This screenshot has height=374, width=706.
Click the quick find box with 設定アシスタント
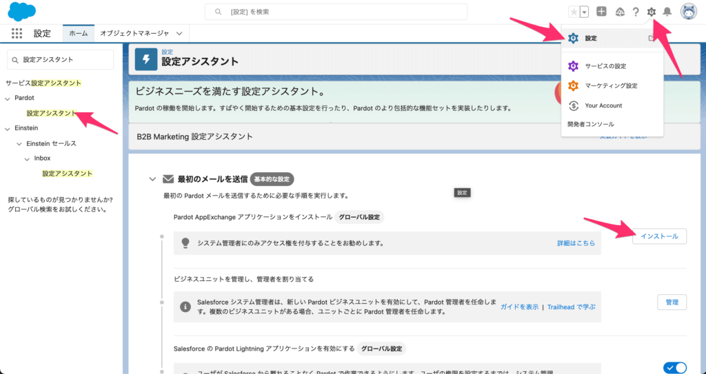(x=61, y=60)
